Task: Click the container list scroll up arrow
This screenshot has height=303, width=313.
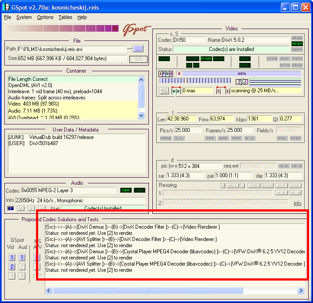Action: [141, 80]
